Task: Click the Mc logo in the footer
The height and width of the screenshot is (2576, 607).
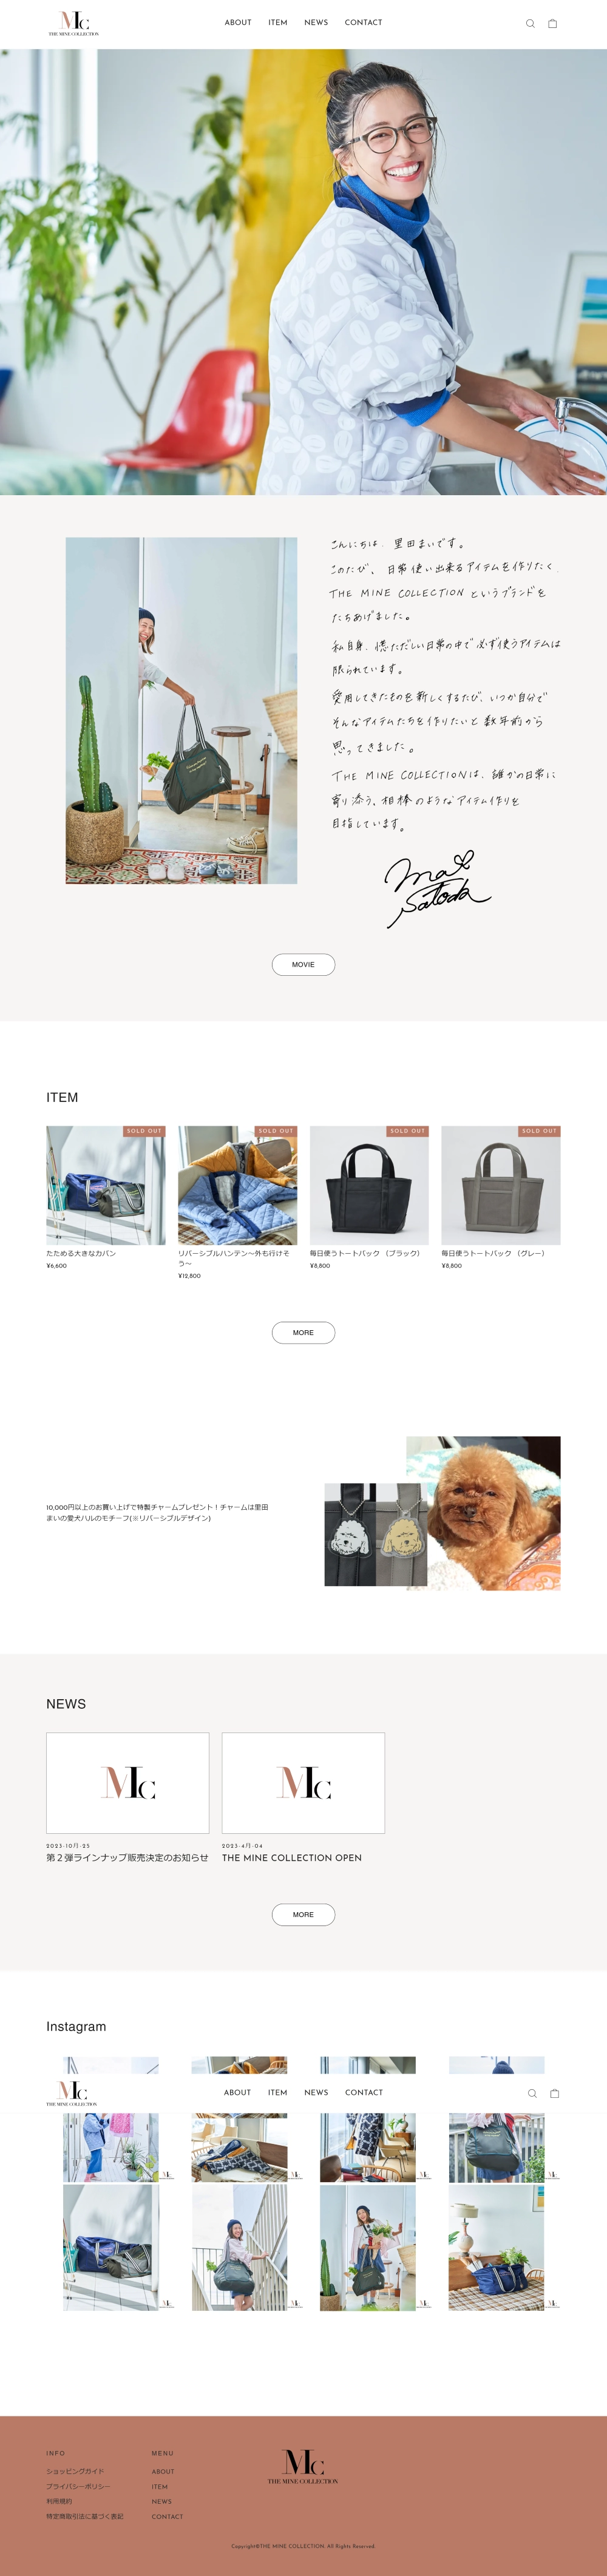Action: 303,2466
